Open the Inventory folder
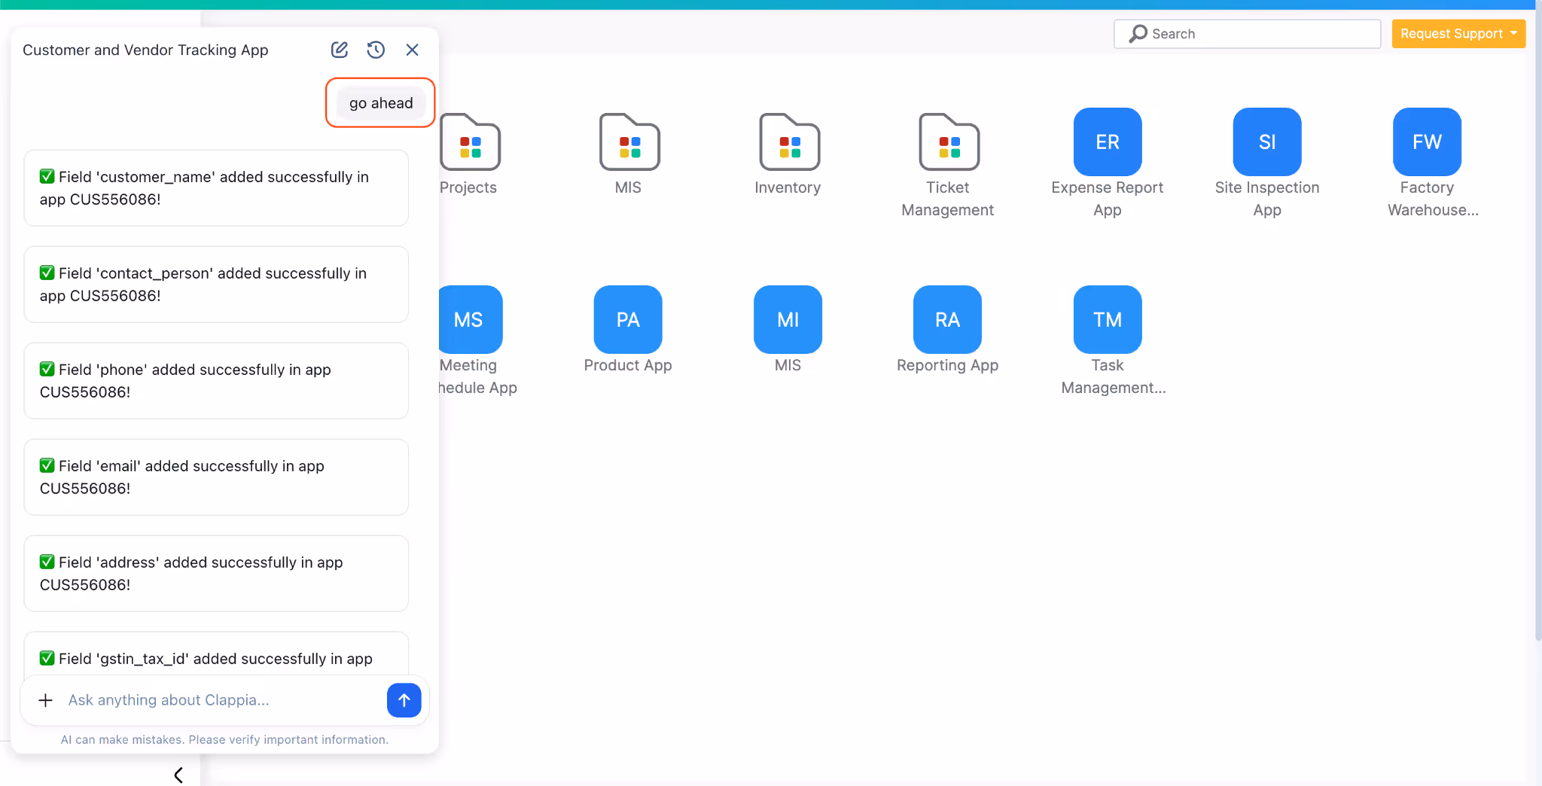The image size is (1542, 786). tap(788, 143)
